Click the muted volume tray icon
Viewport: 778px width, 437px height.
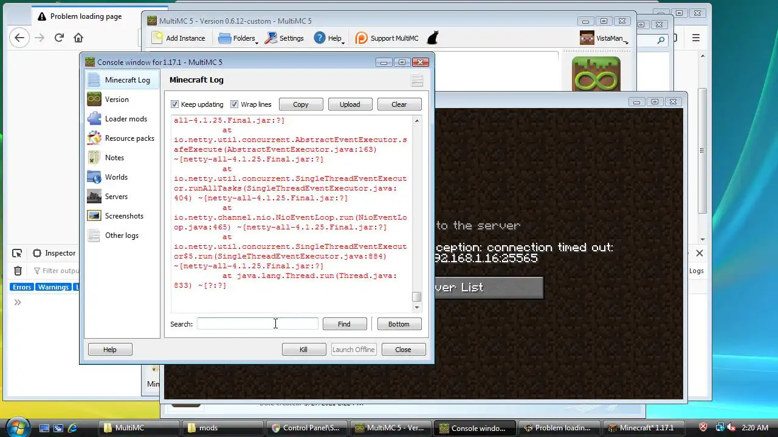731,427
